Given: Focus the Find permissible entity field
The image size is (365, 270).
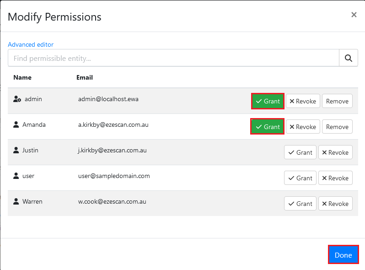Looking at the screenshot, I should [173, 58].
